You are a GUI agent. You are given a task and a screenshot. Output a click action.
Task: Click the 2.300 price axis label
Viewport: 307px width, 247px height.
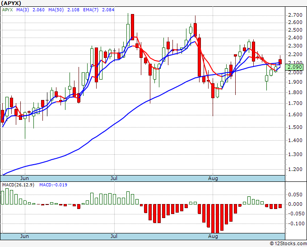point(295,46)
